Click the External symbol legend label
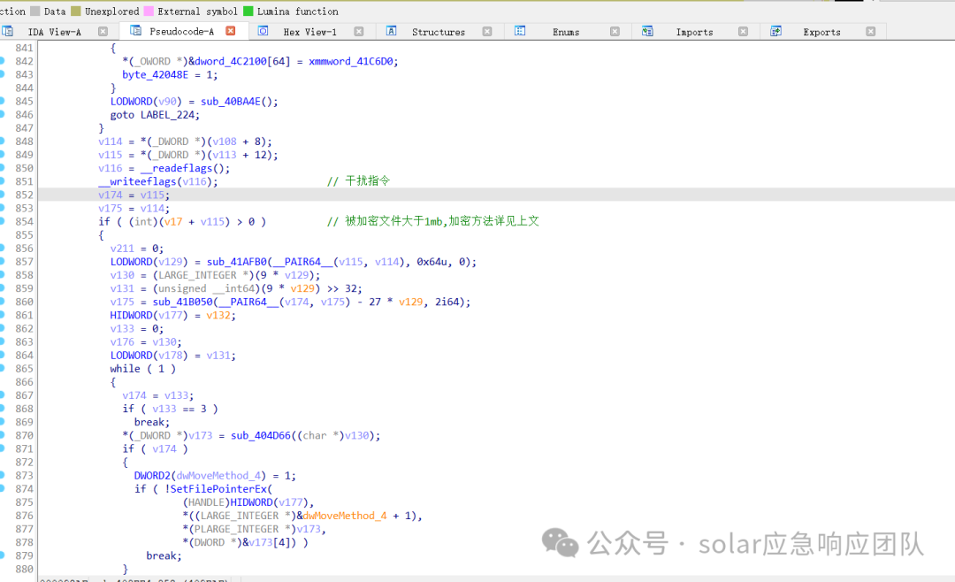 coord(197,11)
